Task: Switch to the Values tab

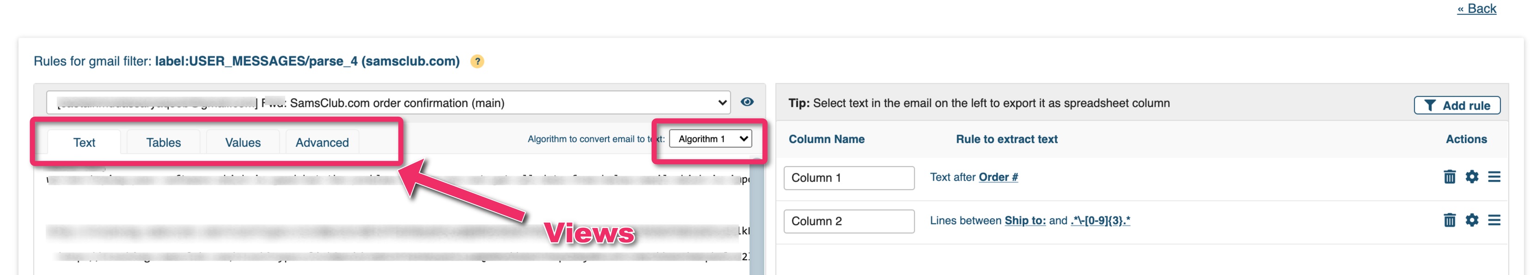Action: tap(243, 142)
